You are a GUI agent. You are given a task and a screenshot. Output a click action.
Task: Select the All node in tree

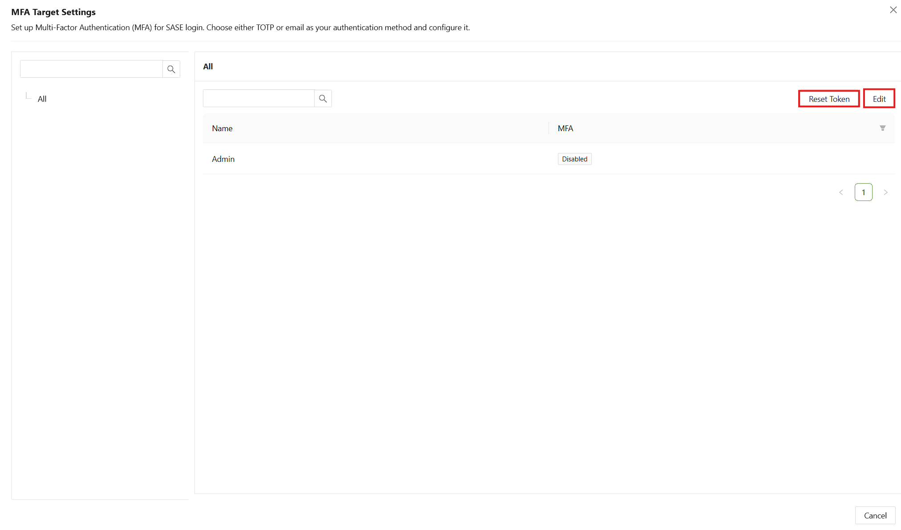click(42, 99)
